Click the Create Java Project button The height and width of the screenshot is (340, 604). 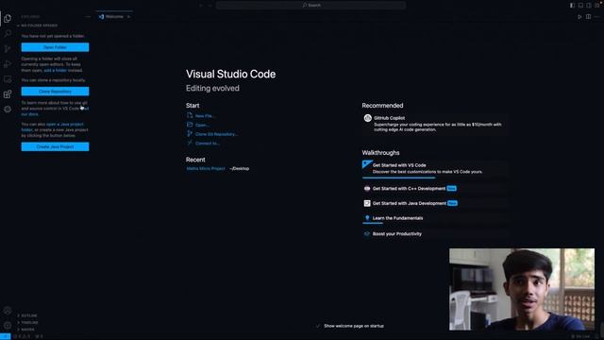(x=55, y=146)
